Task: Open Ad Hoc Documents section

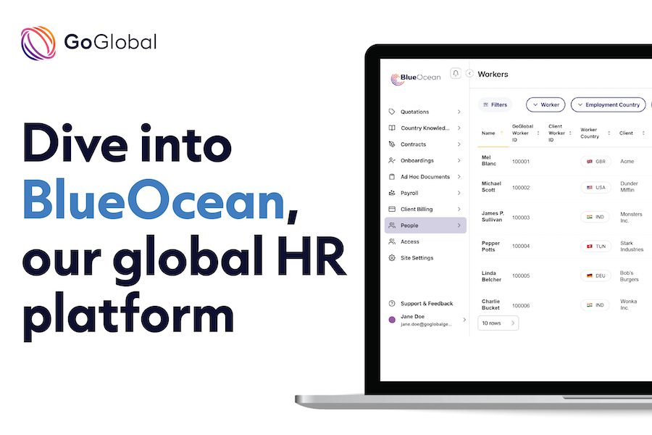Action: click(x=425, y=177)
